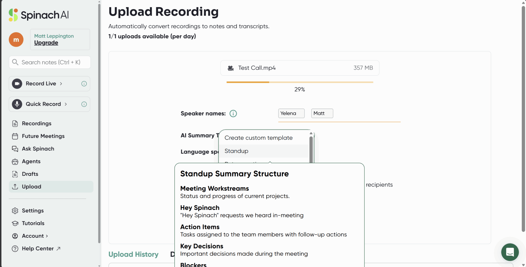Focus the Search notes field
This screenshot has height=267, width=526.
click(51, 62)
